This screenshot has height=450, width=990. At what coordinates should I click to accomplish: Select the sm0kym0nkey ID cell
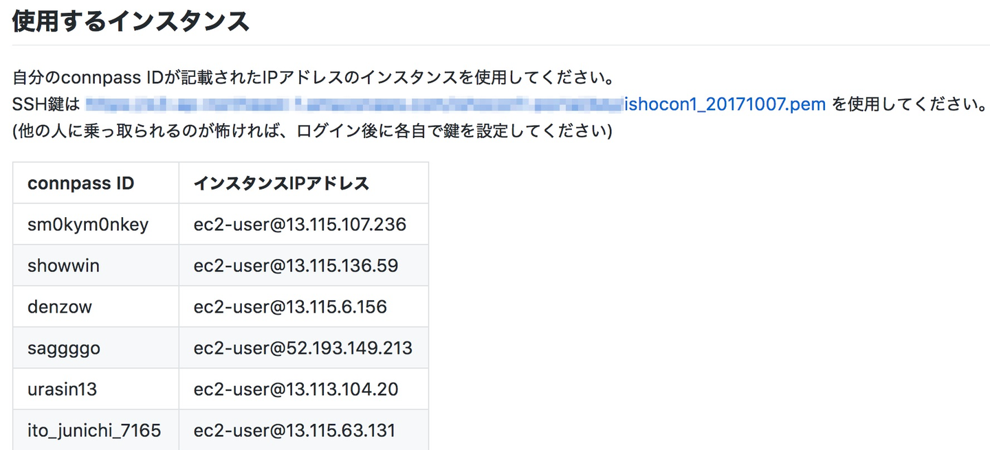tap(96, 224)
